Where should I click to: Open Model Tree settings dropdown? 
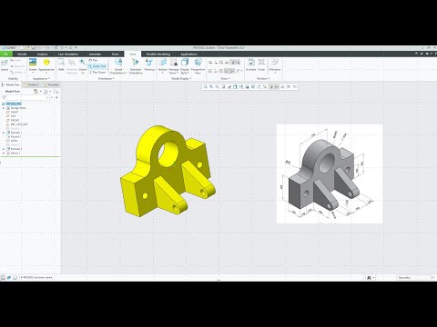click(37, 92)
